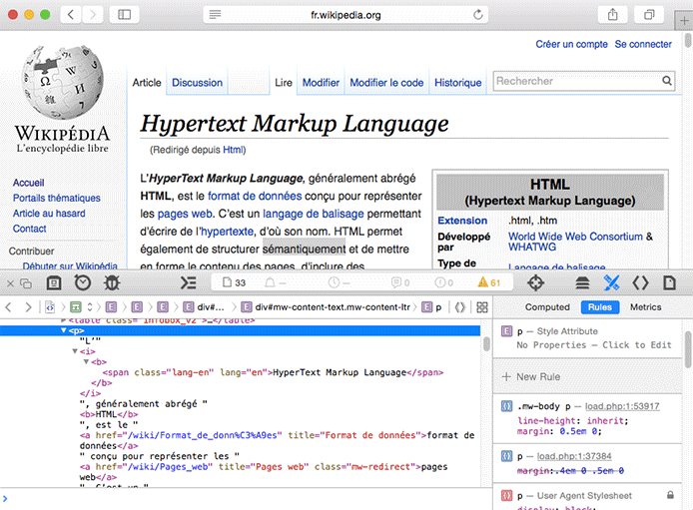
Task: Undock the inspector into separate window
Action: click(x=26, y=283)
